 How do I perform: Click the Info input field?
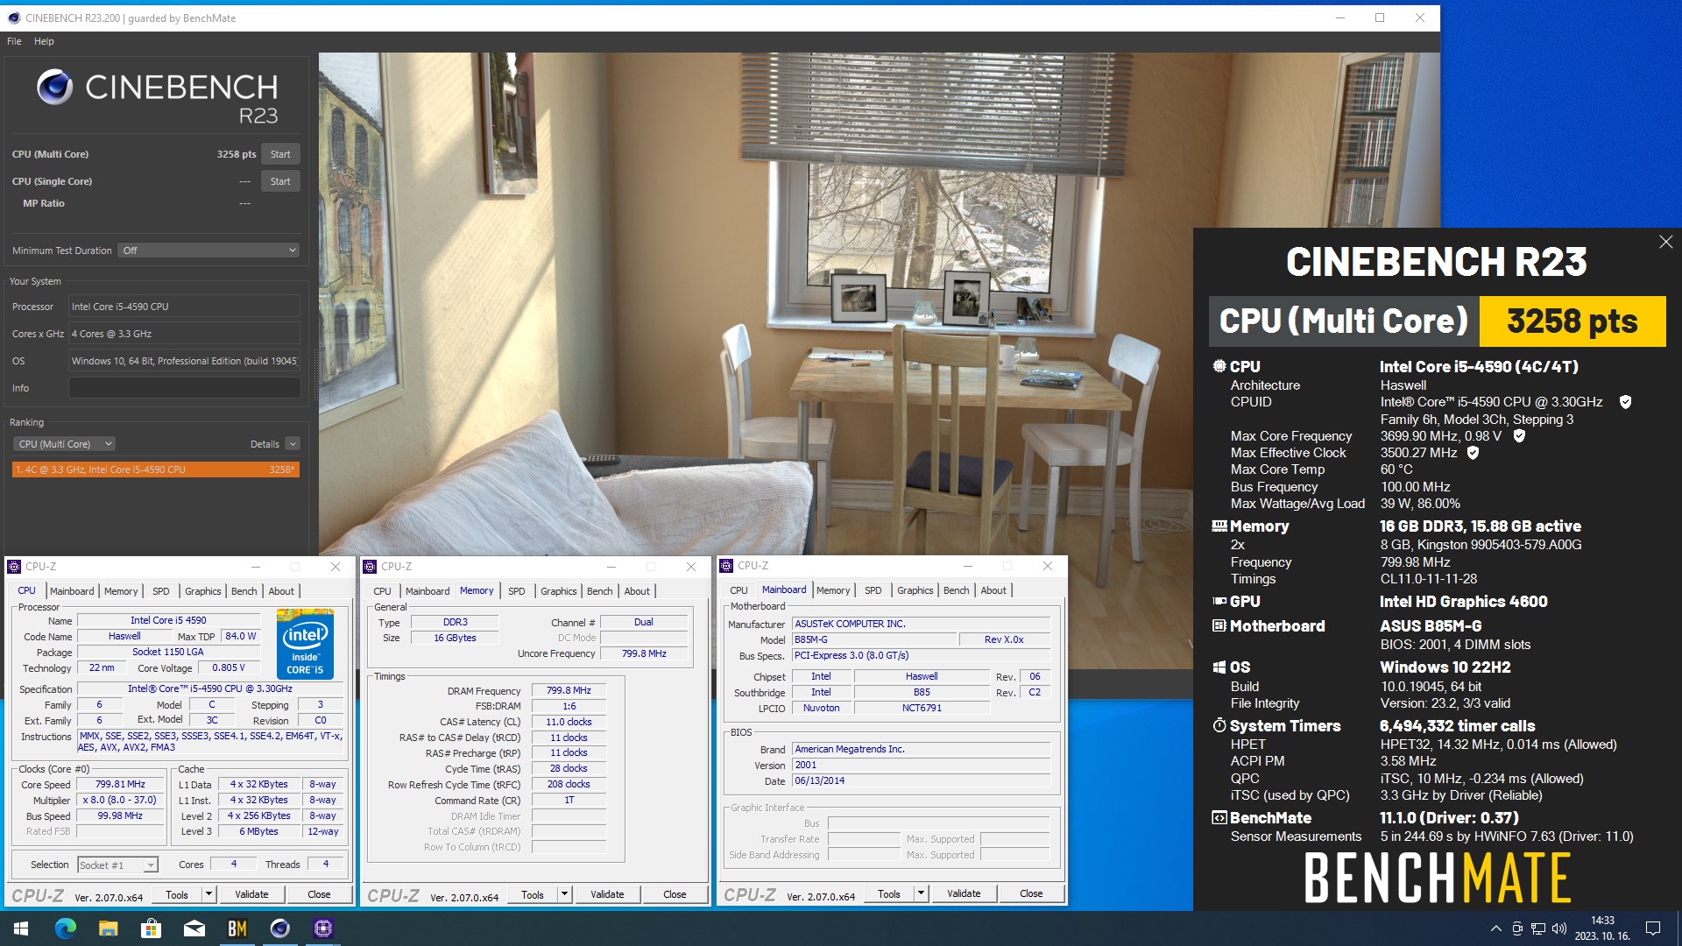point(184,388)
